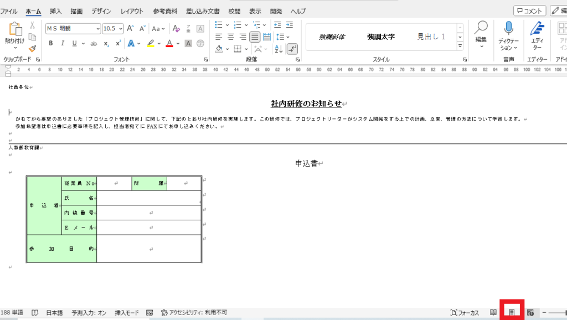Apply superscript formatting
567x320 pixels.
click(x=118, y=43)
